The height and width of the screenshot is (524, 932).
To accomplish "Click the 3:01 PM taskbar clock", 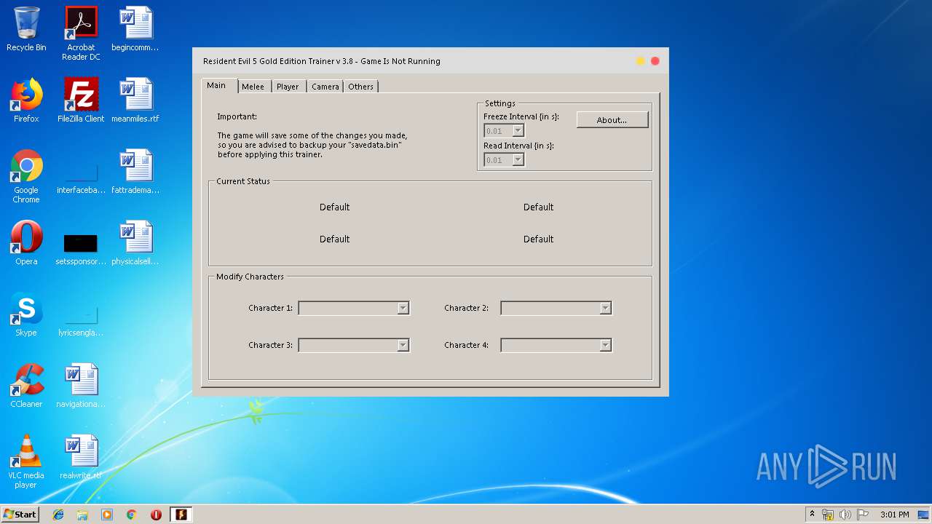I will [894, 515].
